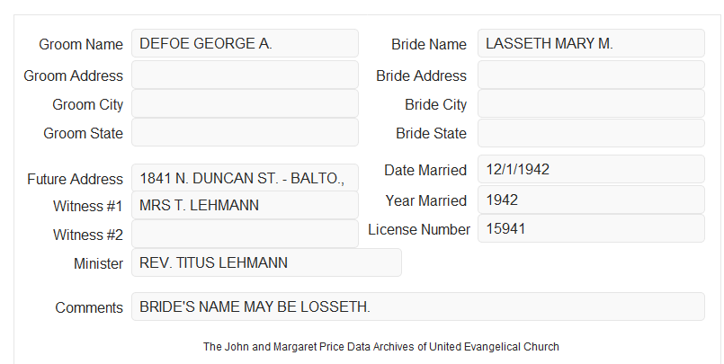
Task: Select the empty Witness #2 field
Action: click(x=245, y=234)
